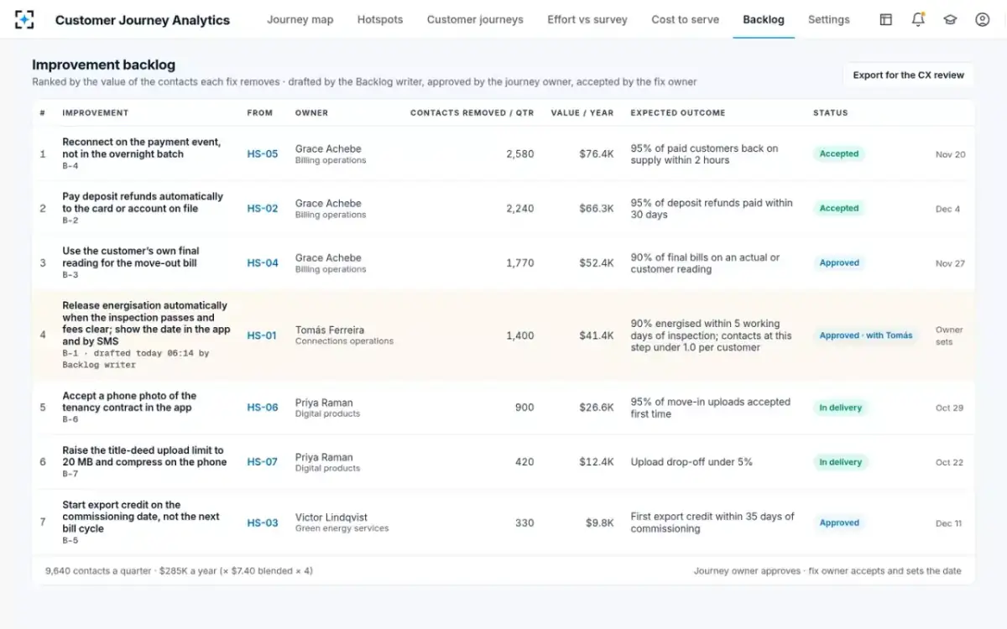This screenshot has height=629, width=1007.
Task: Click the '9,640 contacts a quarter' footer total
Action: pyautogui.click(x=98, y=571)
